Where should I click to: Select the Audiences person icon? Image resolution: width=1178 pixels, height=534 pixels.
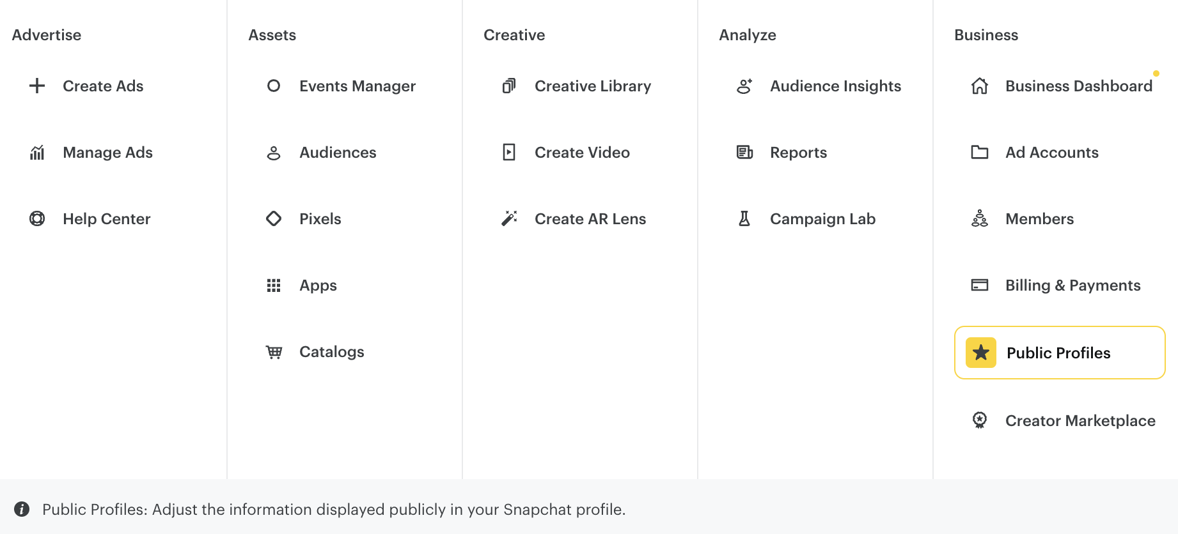pos(274,152)
